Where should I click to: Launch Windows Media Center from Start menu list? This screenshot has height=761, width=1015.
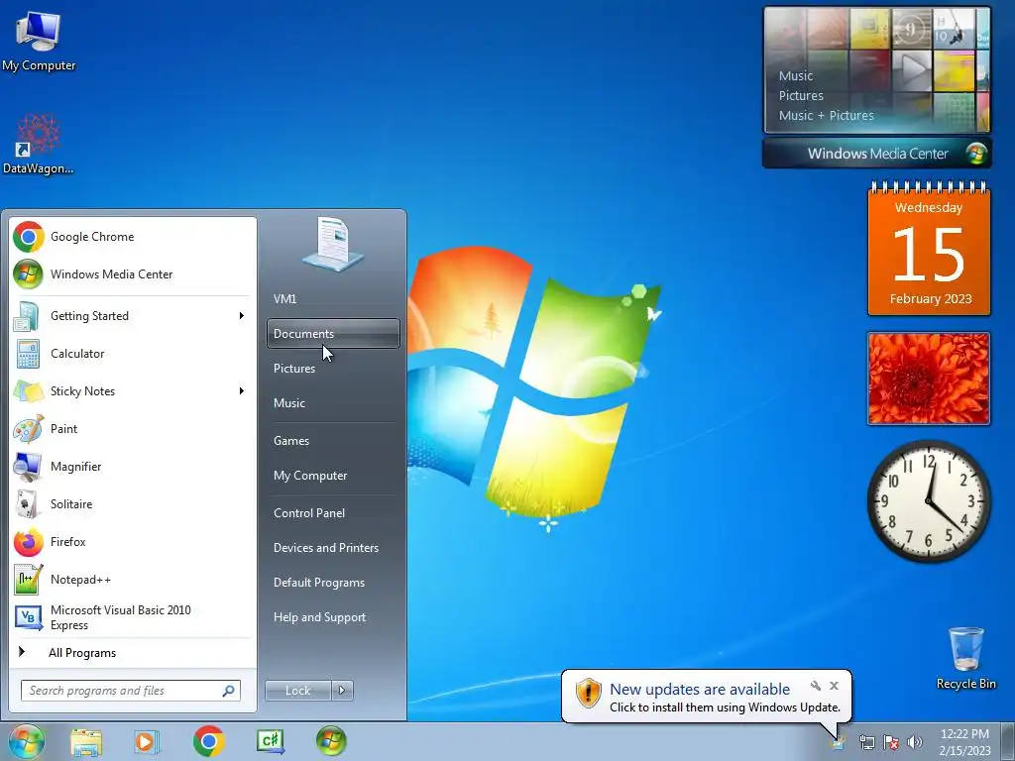coord(132,274)
